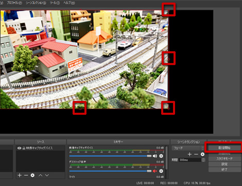Click the 配信開始 start streaming button

(x=224, y=148)
